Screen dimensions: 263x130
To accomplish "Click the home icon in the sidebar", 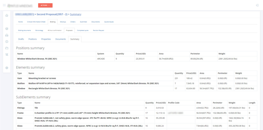I will coord(7,15).
